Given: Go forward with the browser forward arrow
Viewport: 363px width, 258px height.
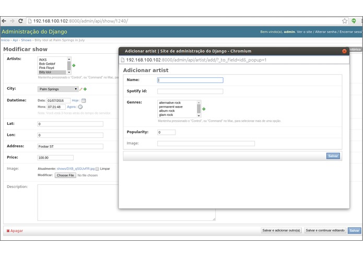Looking at the screenshot, I should pyautogui.click(x=12, y=21).
